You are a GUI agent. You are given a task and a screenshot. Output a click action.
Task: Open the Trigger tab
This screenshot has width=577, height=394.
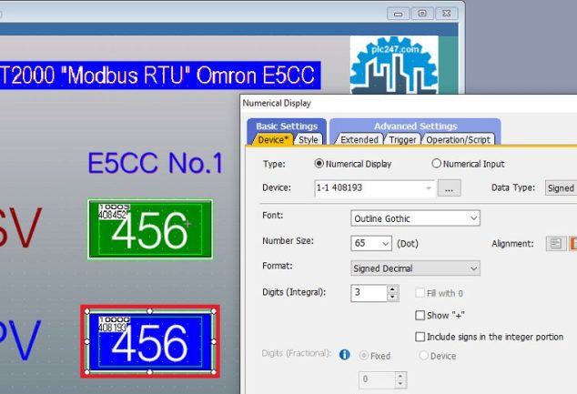pyautogui.click(x=402, y=140)
